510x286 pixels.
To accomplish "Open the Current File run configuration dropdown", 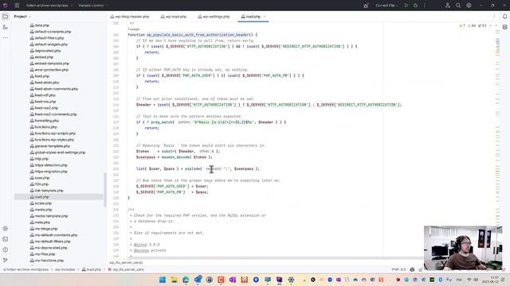I will pos(386,6).
